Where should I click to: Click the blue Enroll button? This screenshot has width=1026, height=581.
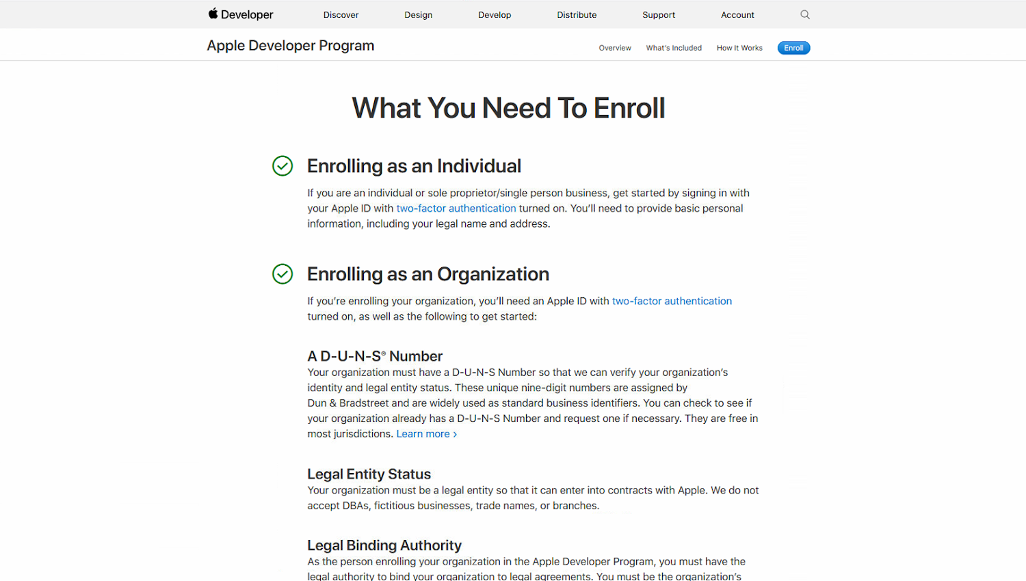793,48
